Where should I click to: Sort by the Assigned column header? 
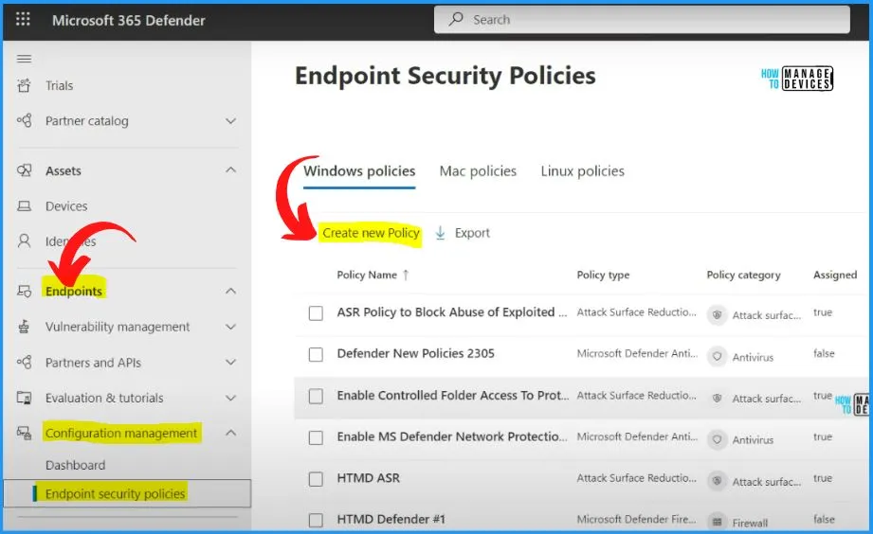pos(834,275)
